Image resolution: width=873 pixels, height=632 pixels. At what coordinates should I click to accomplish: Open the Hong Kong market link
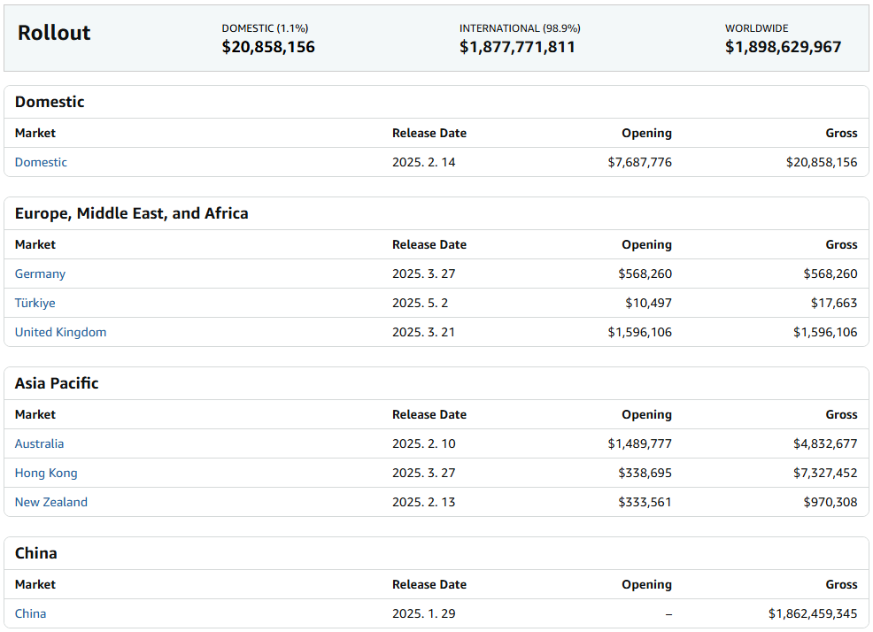46,473
